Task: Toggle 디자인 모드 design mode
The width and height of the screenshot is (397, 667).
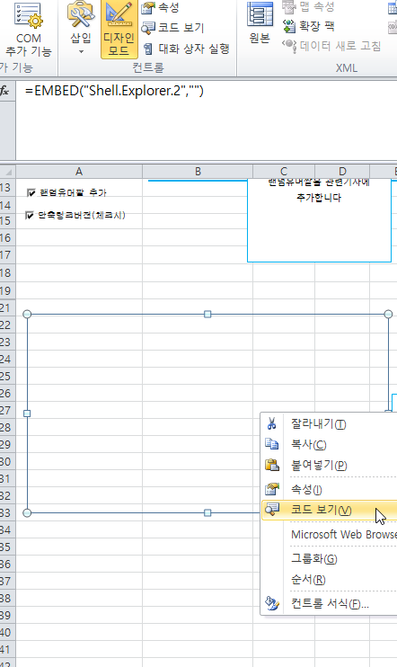Action: (119, 30)
